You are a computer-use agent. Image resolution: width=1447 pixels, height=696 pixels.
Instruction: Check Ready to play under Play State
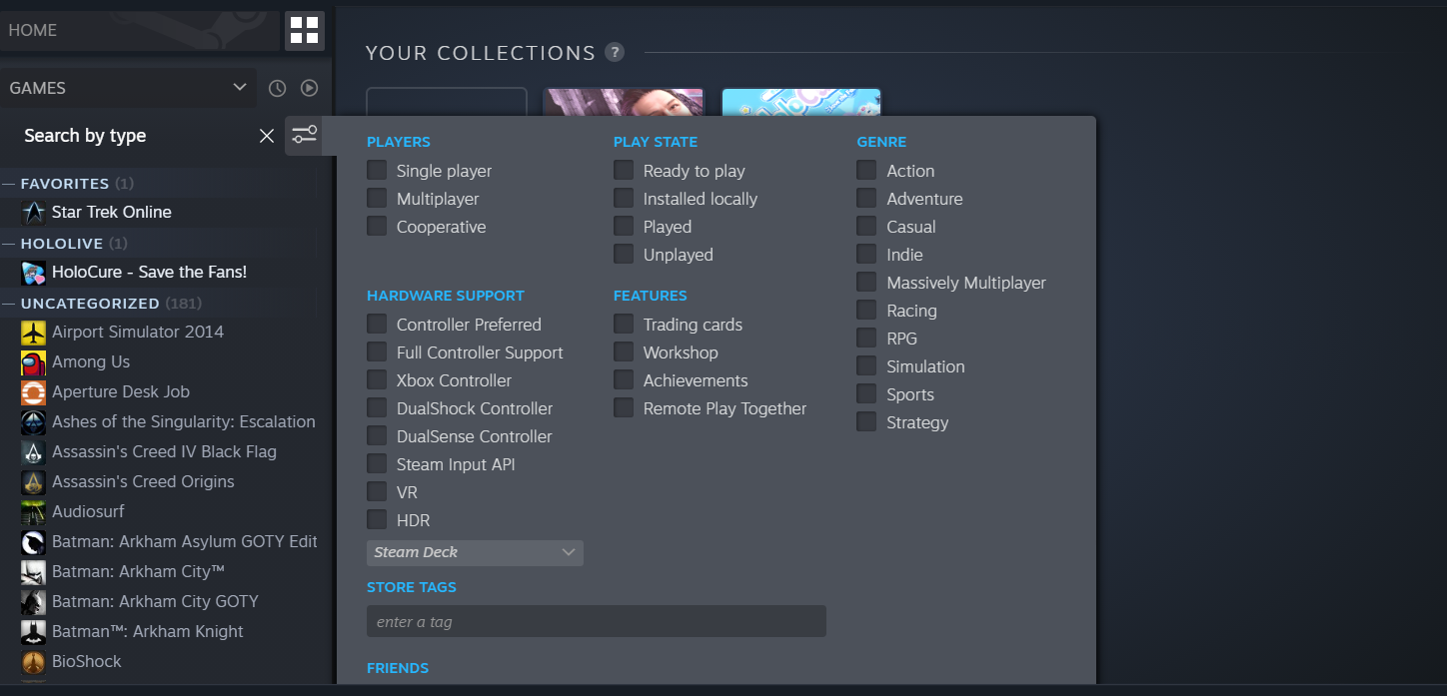tap(623, 171)
